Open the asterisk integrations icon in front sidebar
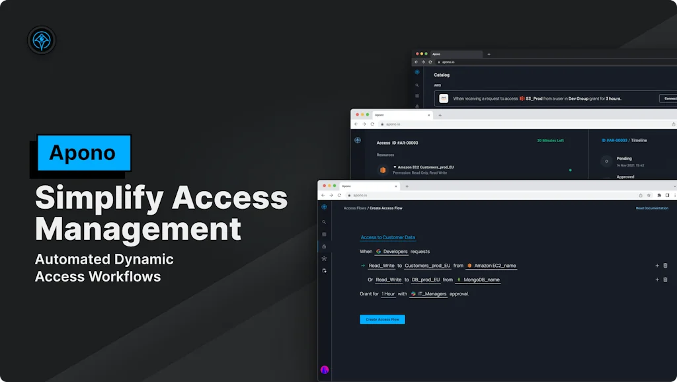Viewport: 677px width, 382px height. tap(324, 258)
